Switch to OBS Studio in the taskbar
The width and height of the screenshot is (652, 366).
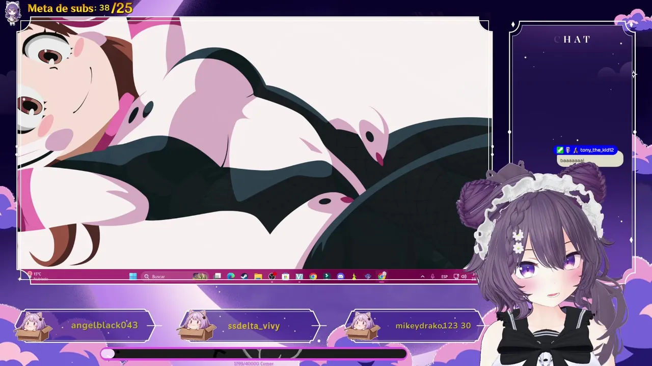click(x=272, y=276)
